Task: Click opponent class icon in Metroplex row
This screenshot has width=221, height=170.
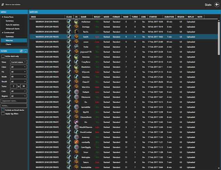Action: [x=76, y=157]
